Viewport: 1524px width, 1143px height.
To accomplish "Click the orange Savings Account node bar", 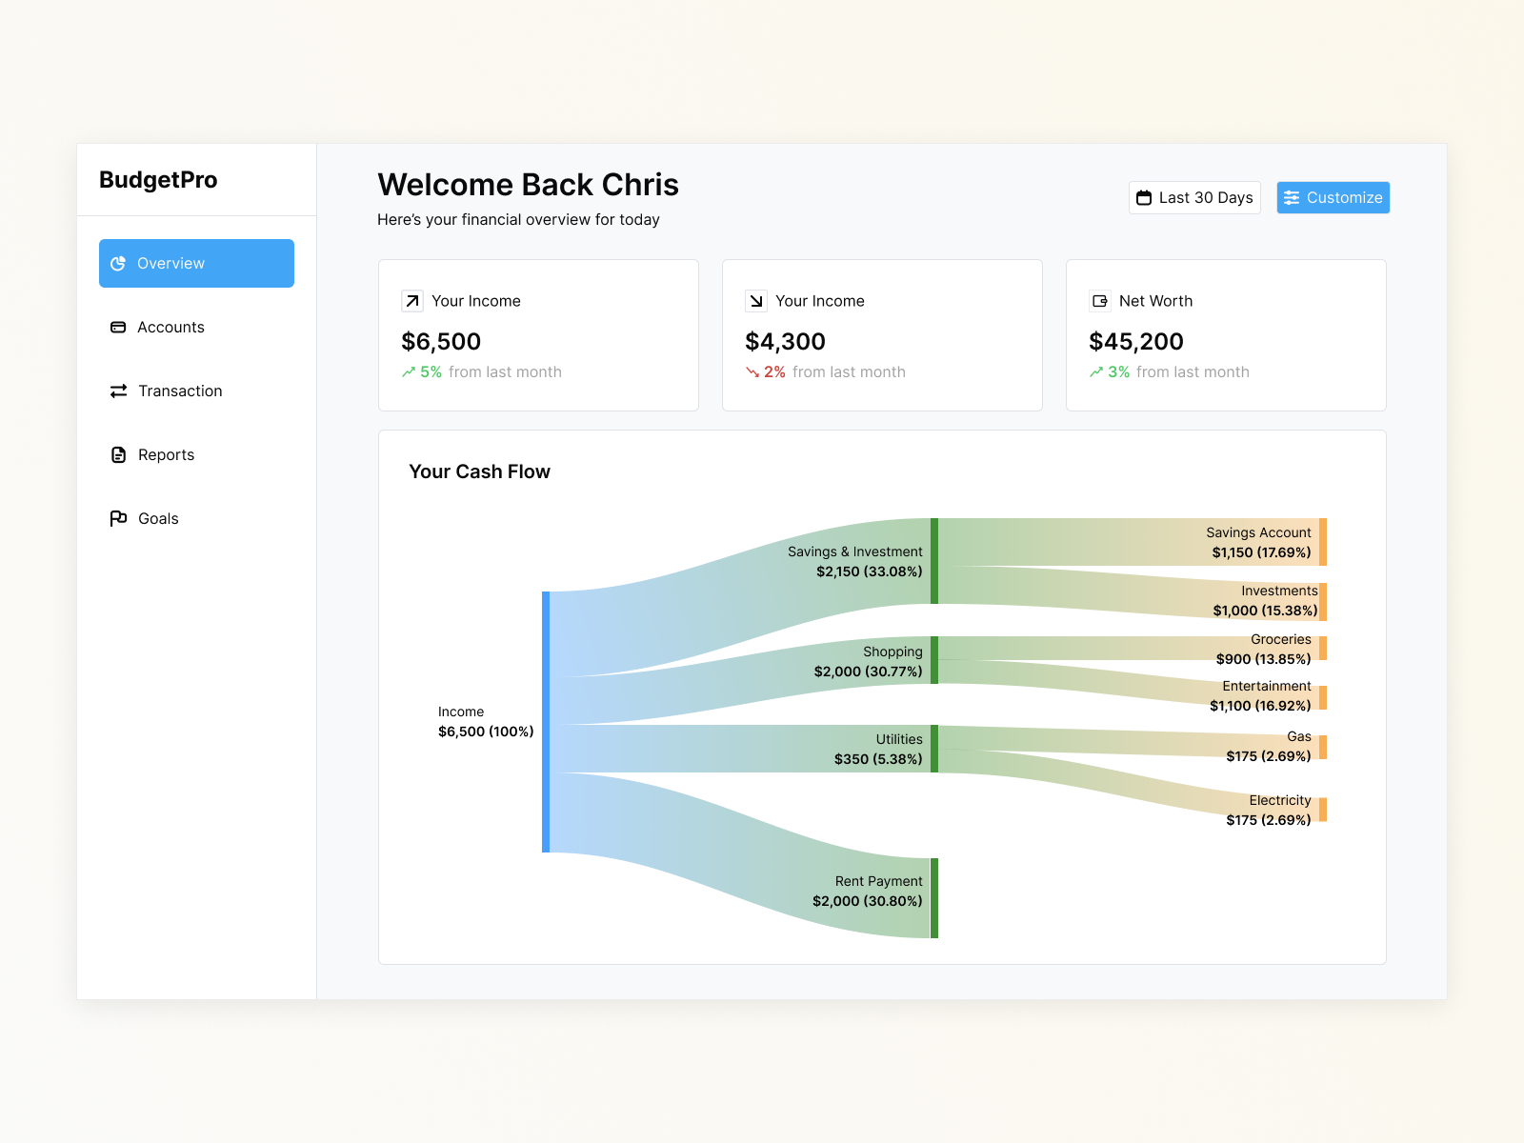I will click(x=1323, y=542).
